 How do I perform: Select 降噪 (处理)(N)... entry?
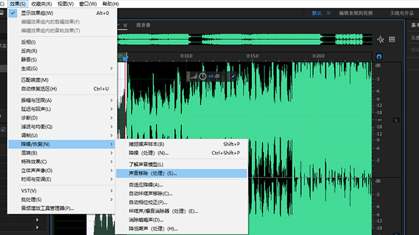pyautogui.click(x=182, y=153)
